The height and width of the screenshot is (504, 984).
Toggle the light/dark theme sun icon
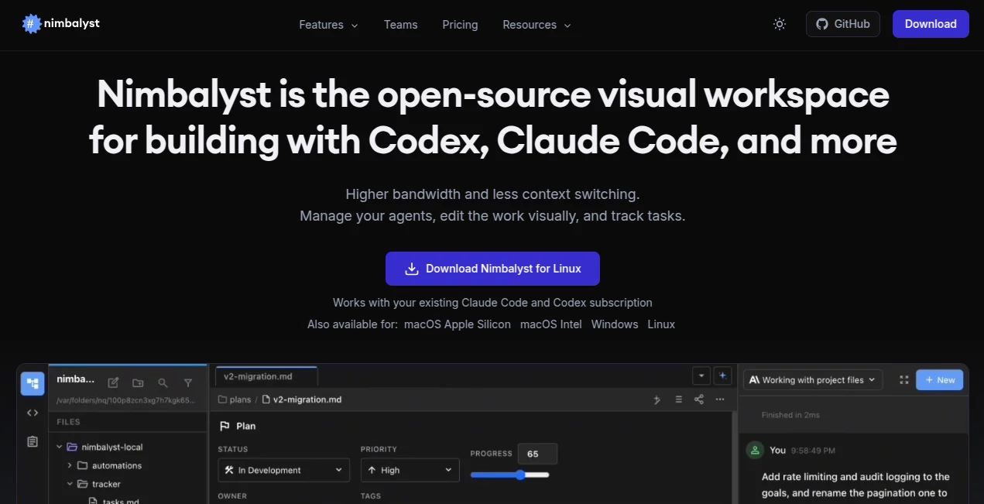click(780, 24)
